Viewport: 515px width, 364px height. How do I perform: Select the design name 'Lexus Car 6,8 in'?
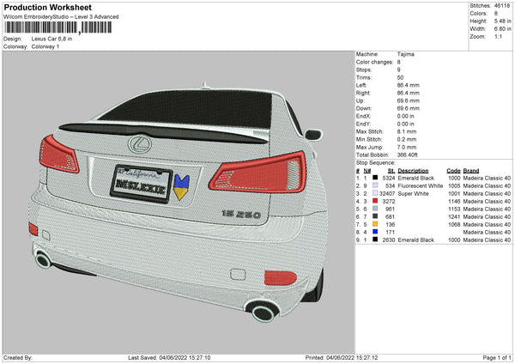pos(51,39)
